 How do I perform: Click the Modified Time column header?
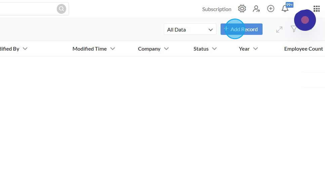pyautogui.click(x=89, y=49)
